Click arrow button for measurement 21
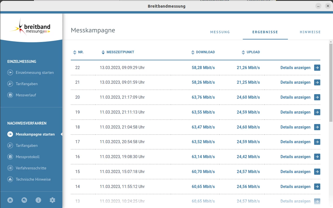This screenshot has width=333, height=208. (317, 82)
